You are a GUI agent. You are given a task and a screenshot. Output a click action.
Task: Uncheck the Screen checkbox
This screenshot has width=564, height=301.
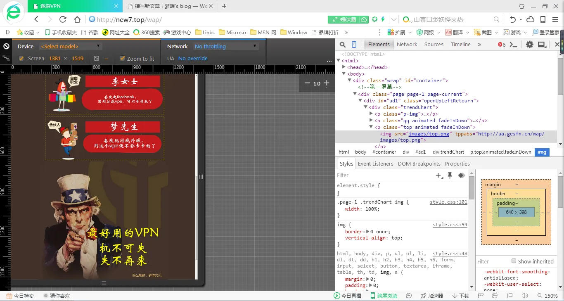click(x=21, y=59)
